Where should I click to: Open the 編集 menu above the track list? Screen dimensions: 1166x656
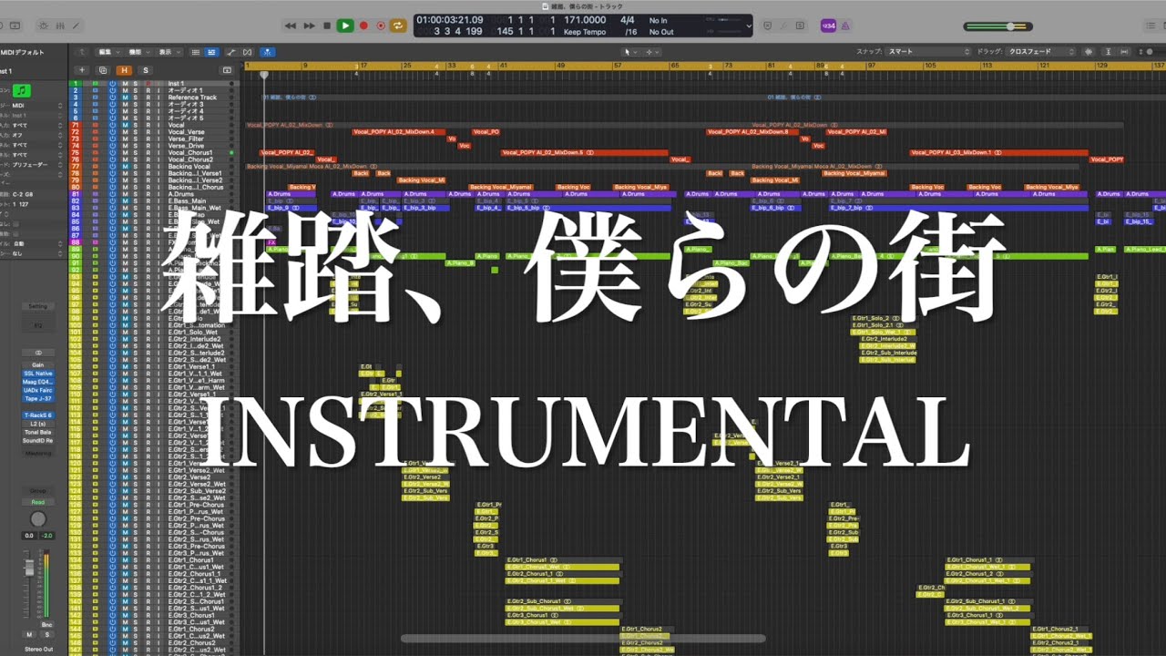106,51
